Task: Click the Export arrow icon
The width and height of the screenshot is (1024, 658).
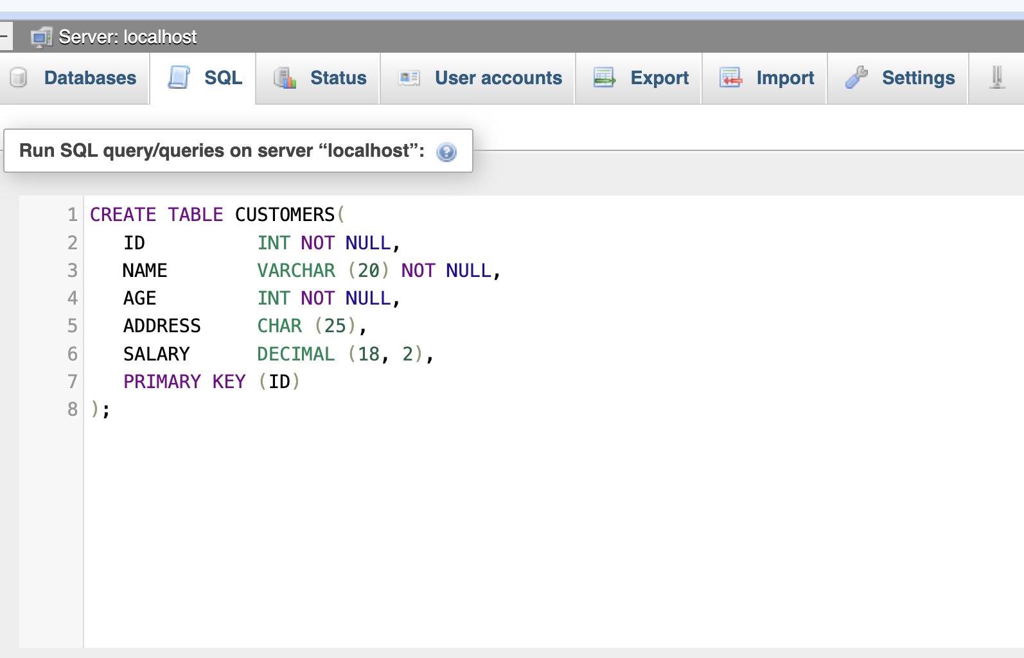Action: tap(605, 78)
